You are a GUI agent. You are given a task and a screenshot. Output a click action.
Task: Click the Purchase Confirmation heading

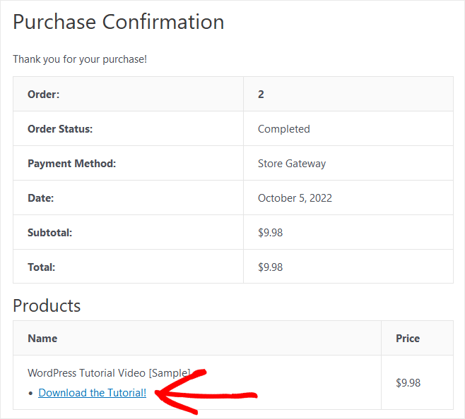click(119, 22)
